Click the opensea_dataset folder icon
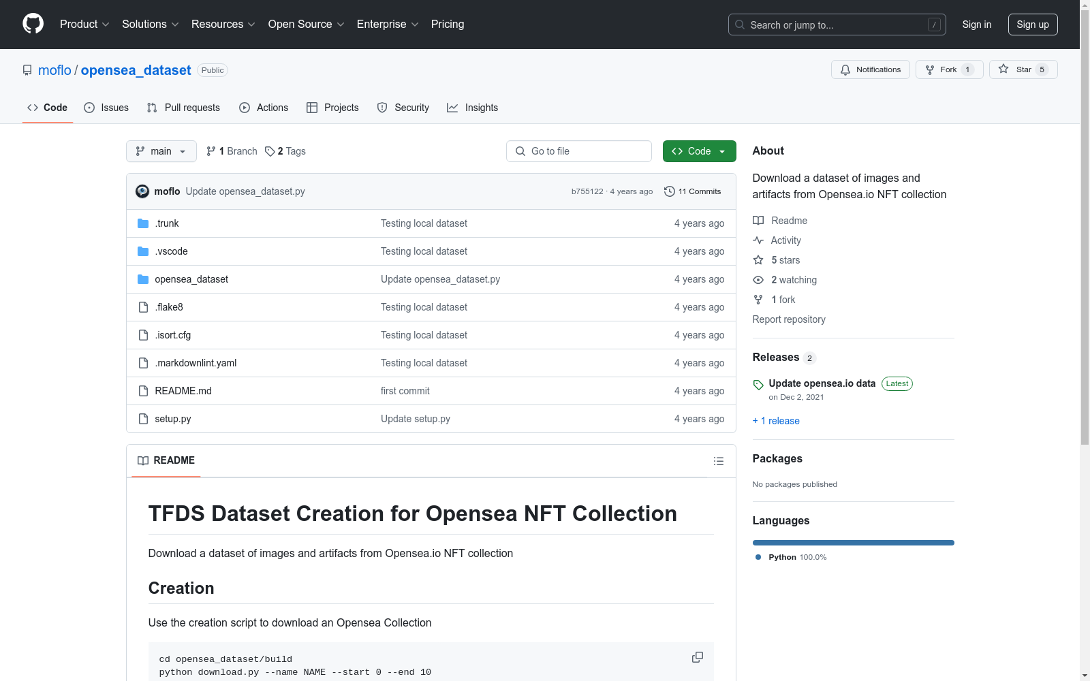 (x=143, y=279)
